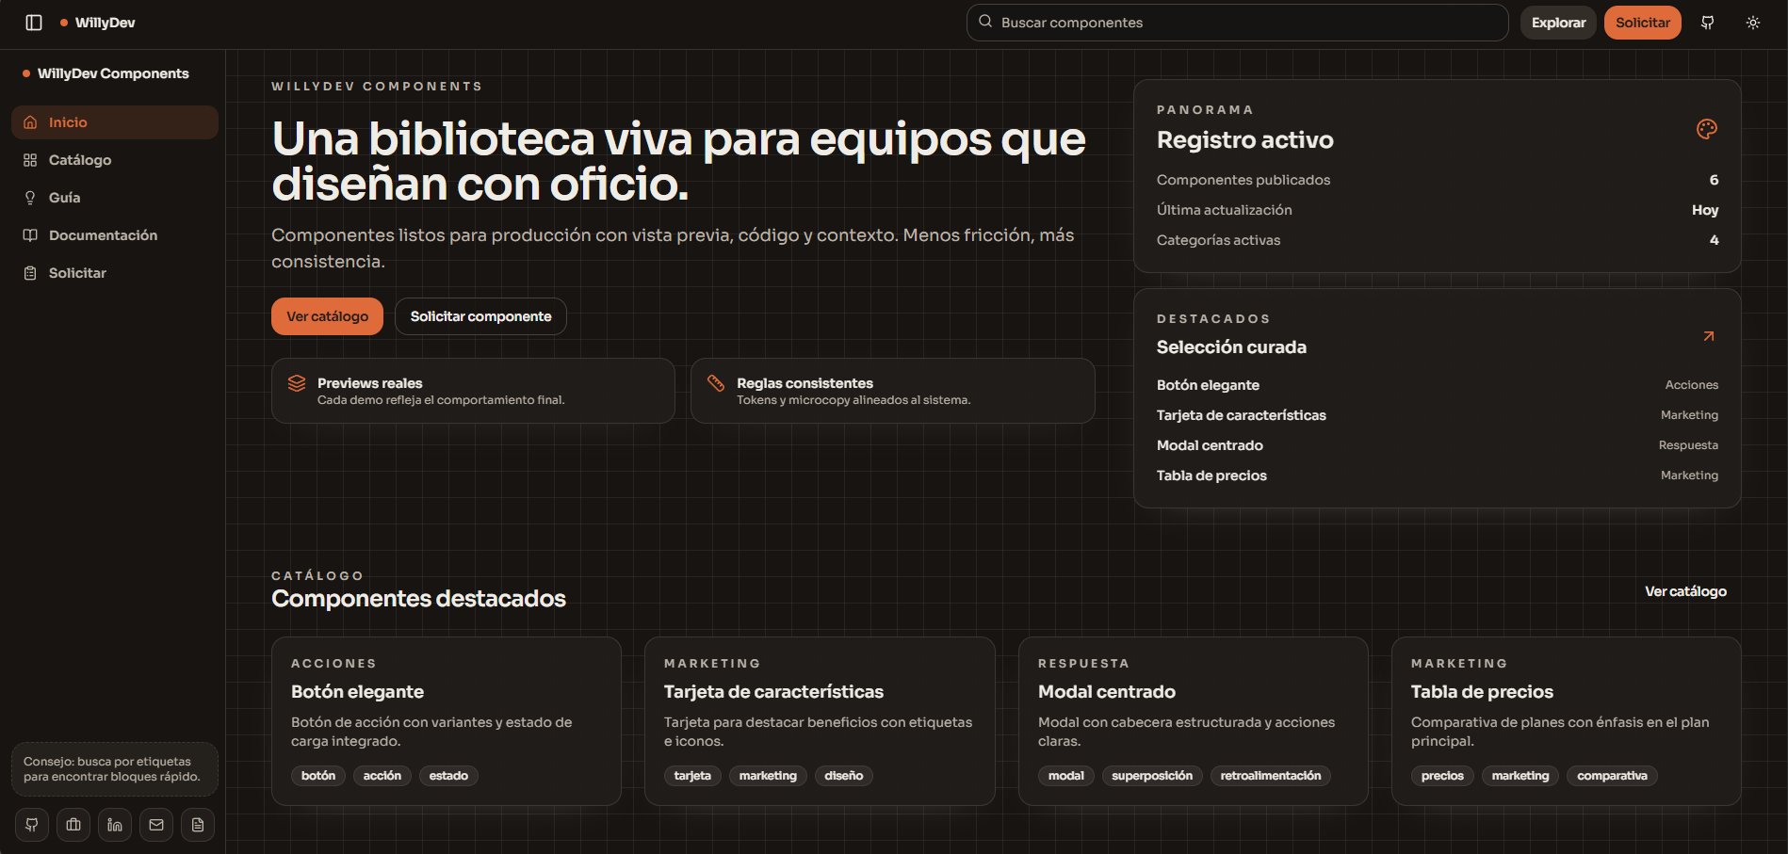1788x854 pixels.
Task: Open Selección curada via the diagonal arrow icon
Action: click(x=1708, y=336)
